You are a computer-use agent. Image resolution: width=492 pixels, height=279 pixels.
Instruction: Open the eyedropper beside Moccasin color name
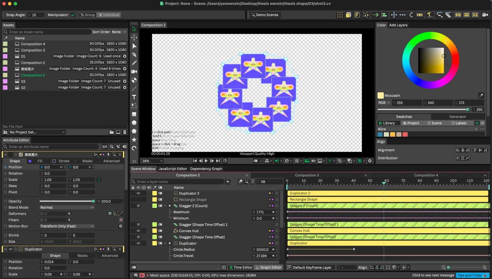coord(481,96)
